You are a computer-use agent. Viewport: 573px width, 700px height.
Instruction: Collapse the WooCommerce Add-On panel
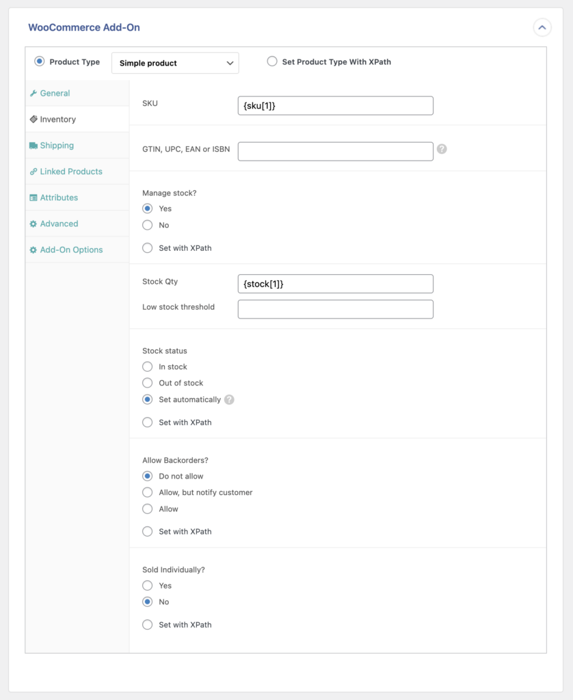point(542,27)
